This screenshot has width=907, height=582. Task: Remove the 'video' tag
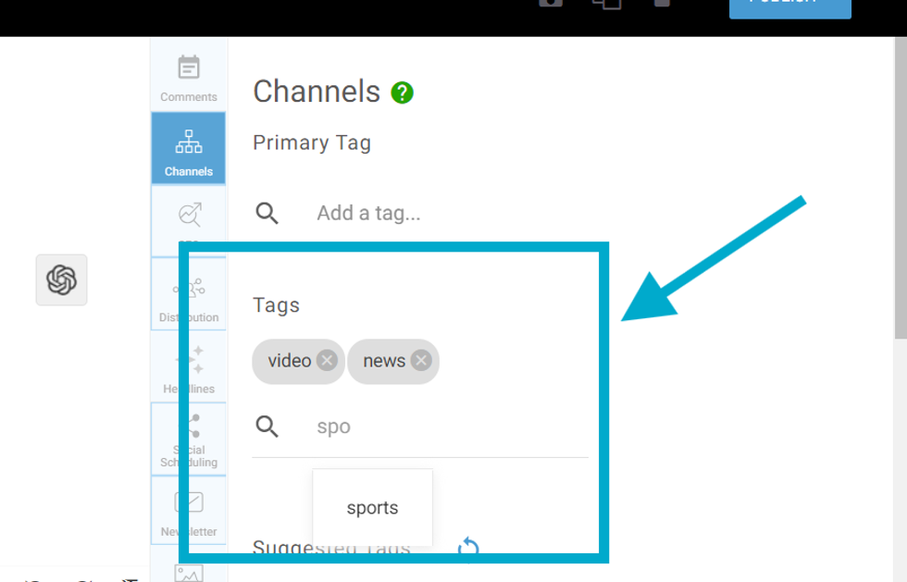tap(327, 361)
